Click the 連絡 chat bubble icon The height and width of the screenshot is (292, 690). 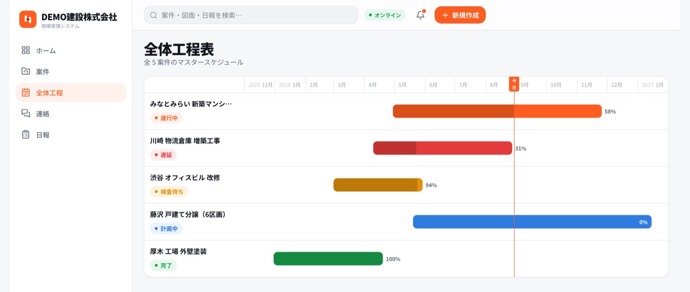tap(26, 114)
